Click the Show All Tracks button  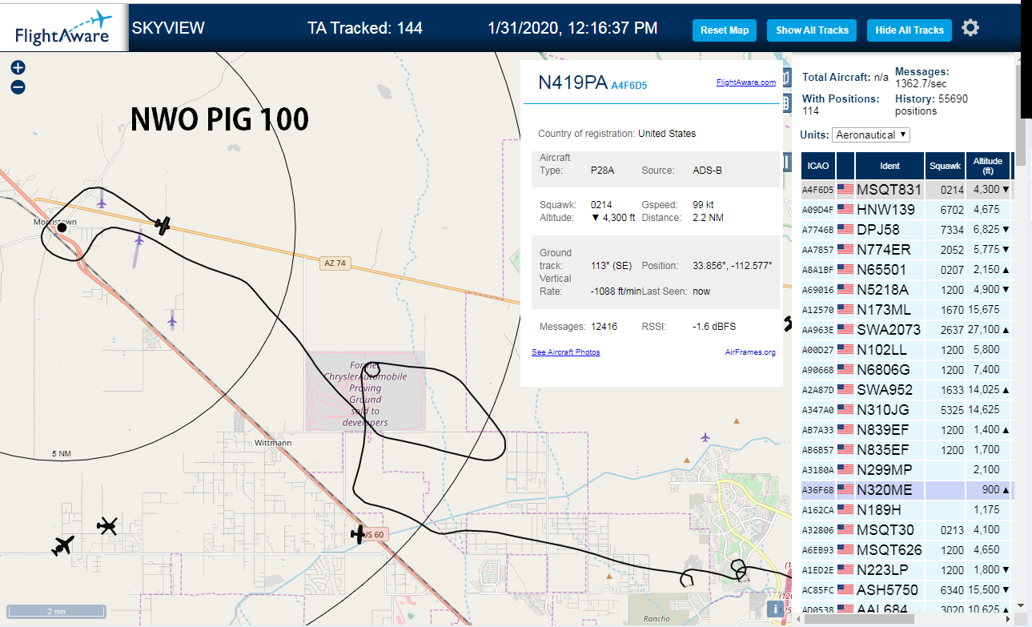(x=812, y=30)
